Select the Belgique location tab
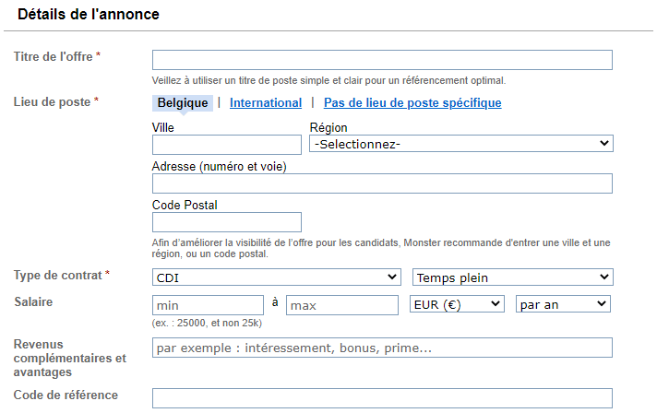This screenshot has width=657, height=413. click(x=183, y=103)
